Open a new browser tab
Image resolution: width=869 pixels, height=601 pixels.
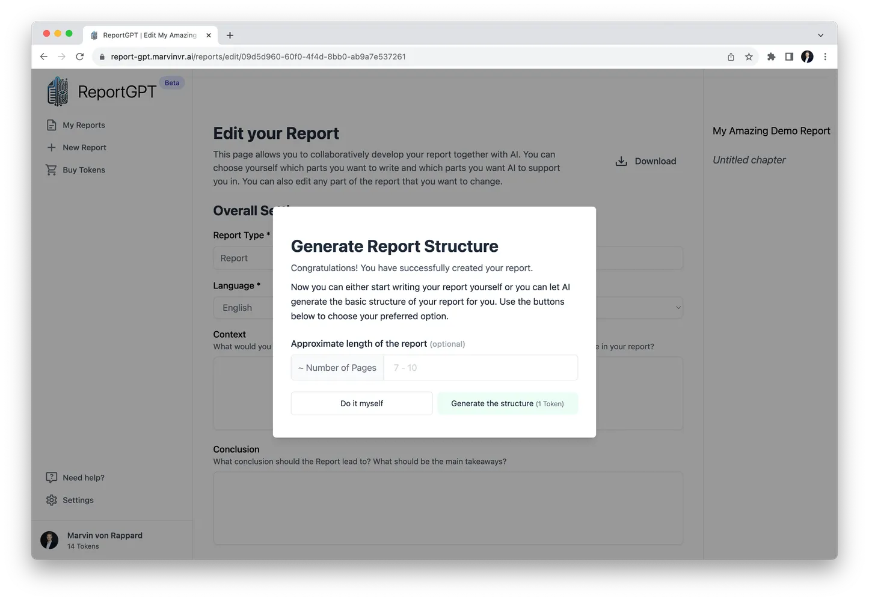tap(230, 35)
